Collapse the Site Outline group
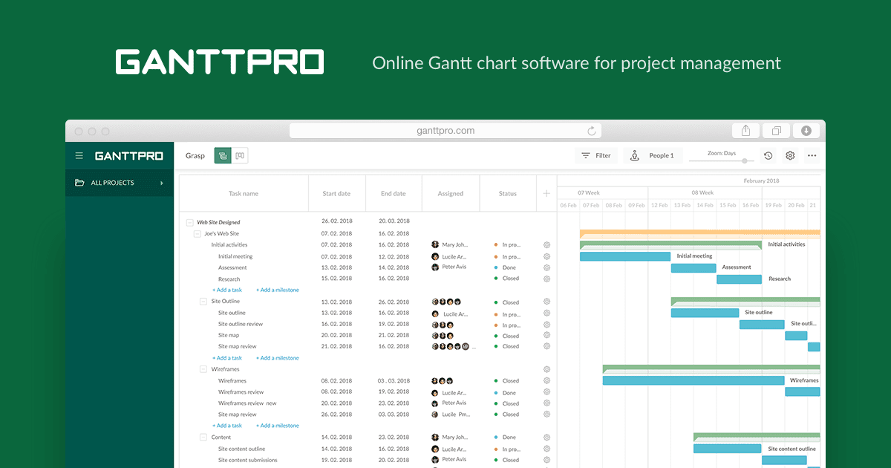 point(203,302)
